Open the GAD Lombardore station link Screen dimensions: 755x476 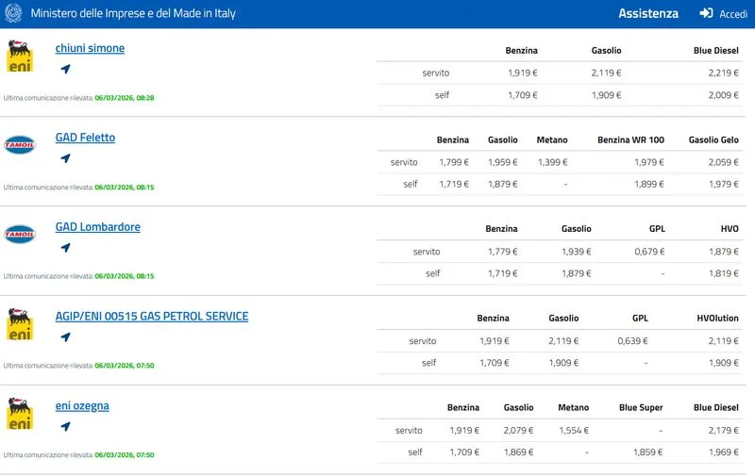point(97,227)
